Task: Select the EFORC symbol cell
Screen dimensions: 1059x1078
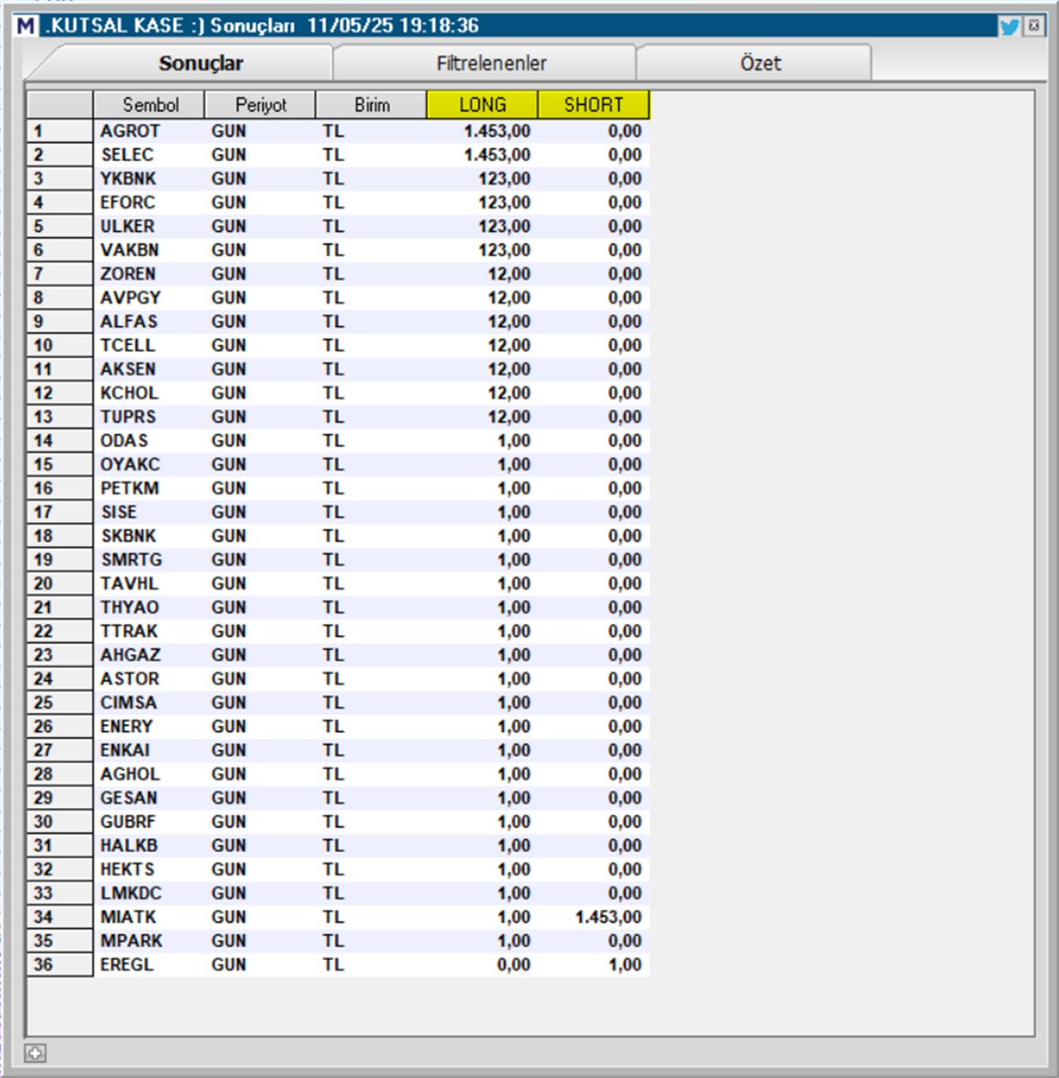Action: (149, 202)
